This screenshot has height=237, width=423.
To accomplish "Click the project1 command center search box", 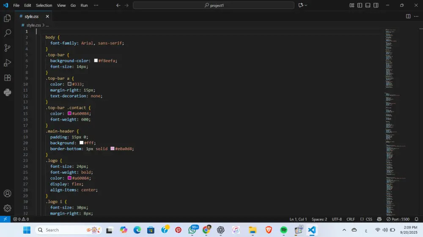I will click(x=214, y=5).
